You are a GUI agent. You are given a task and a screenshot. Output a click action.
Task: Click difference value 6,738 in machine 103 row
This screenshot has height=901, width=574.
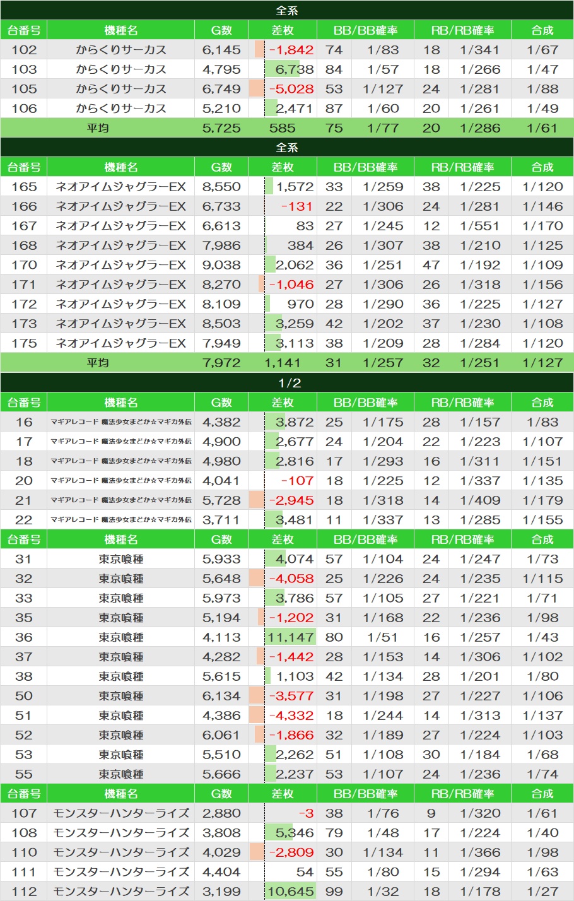pos(295,69)
